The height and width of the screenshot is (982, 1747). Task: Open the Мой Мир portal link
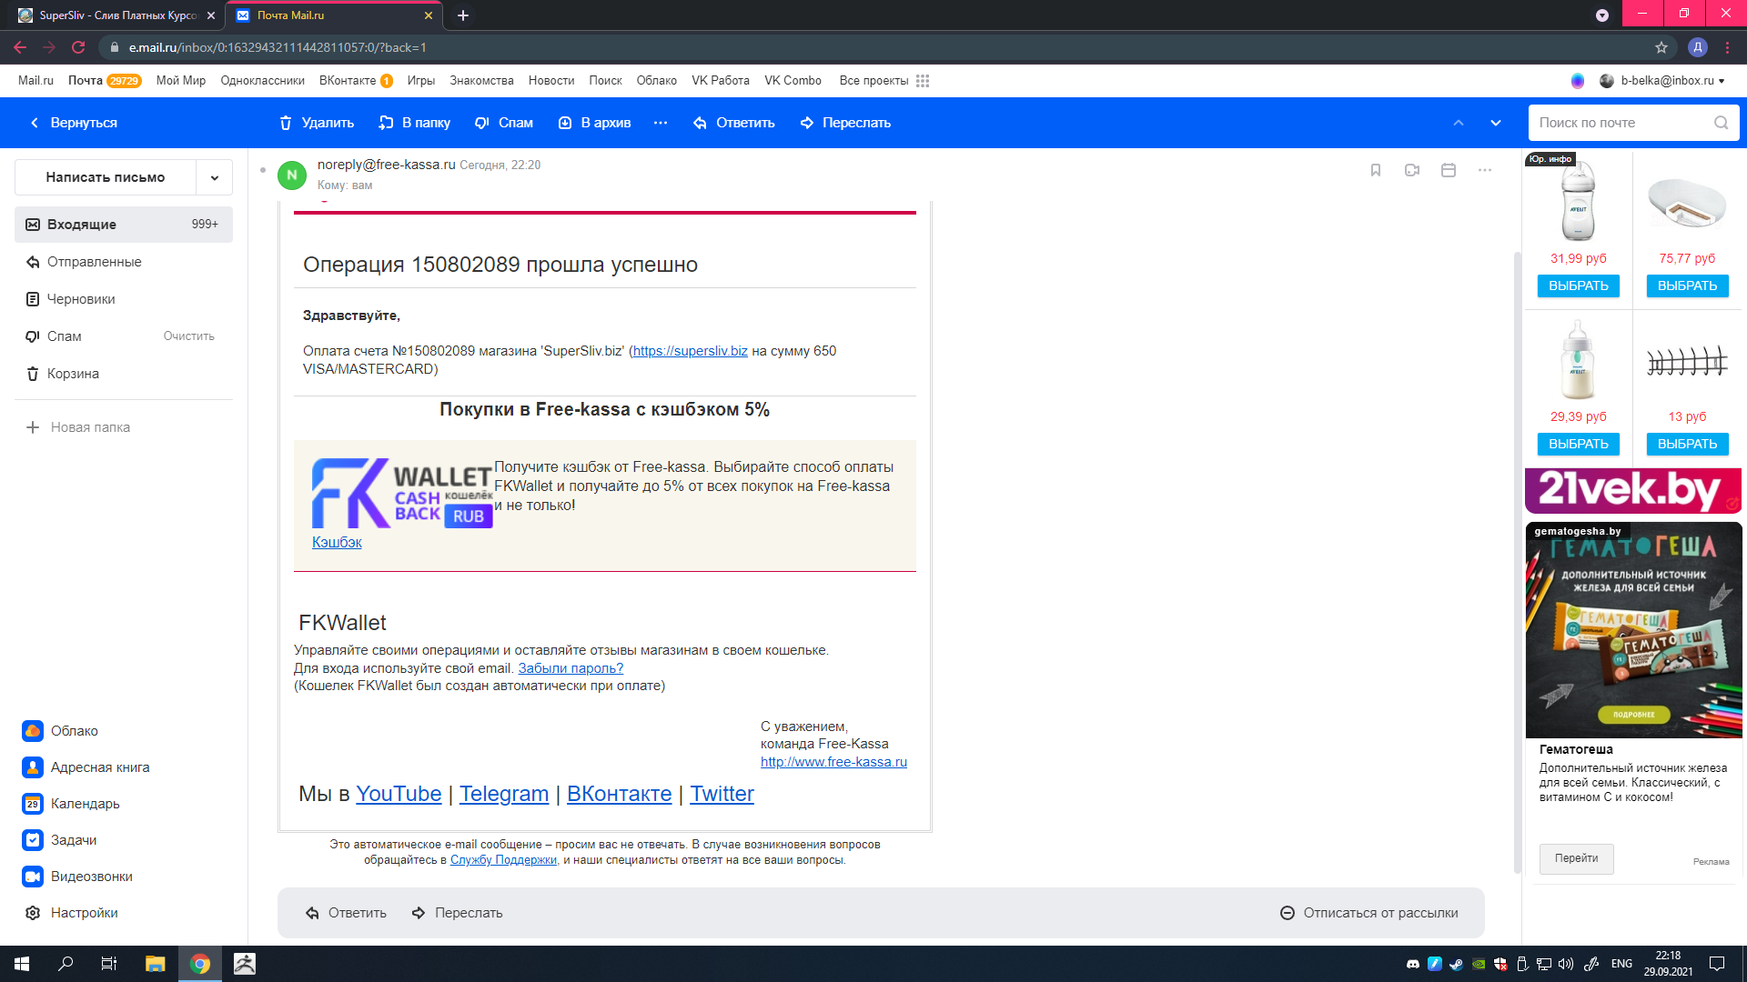click(181, 81)
